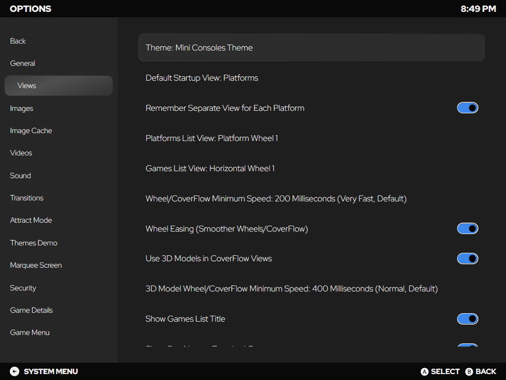Open the Game Details options
This screenshot has height=380, width=506.
[x=32, y=310]
